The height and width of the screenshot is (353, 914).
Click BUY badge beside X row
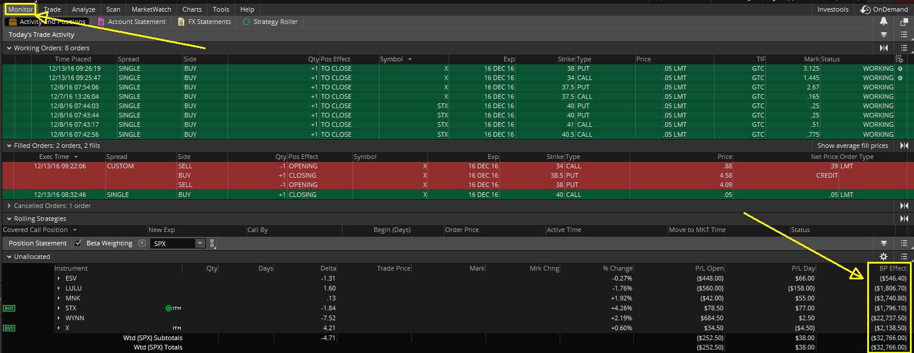pos(9,328)
